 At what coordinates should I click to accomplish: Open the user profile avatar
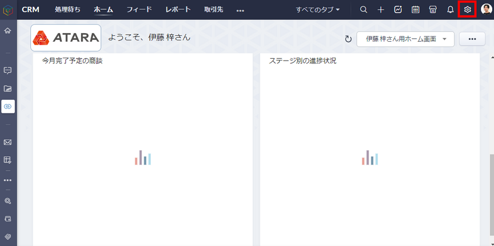[486, 10]
